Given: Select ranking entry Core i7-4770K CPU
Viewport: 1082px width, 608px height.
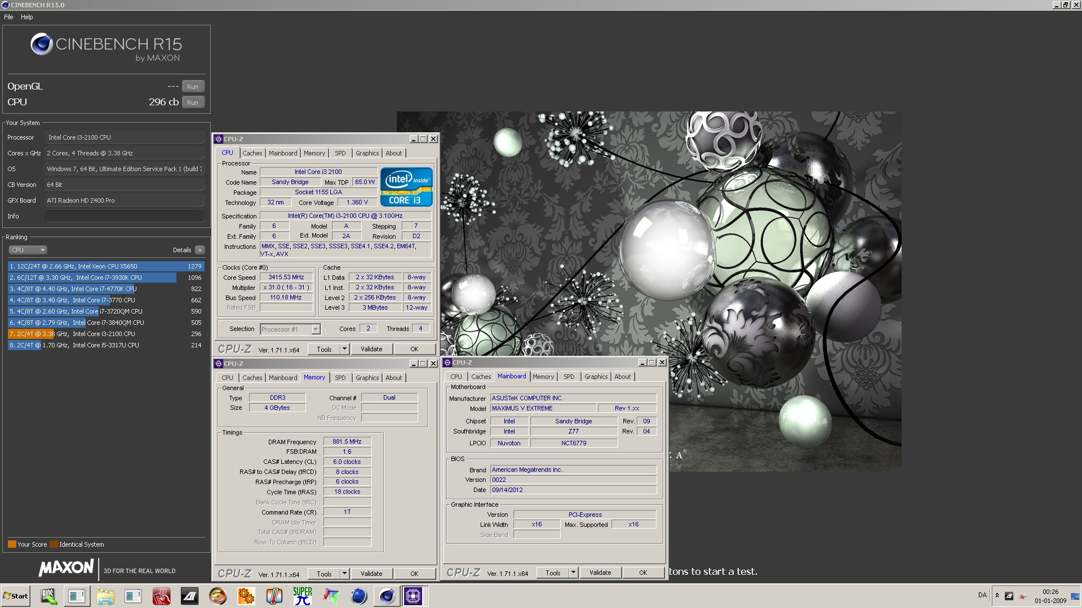Looking at the screenshot, I should [106, 289].
